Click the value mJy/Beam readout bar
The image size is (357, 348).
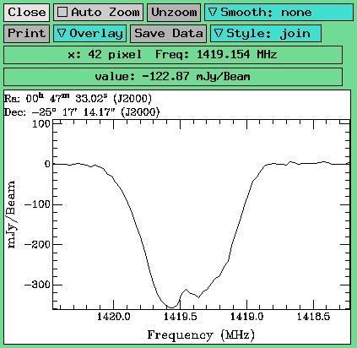(x=173, y=77)
